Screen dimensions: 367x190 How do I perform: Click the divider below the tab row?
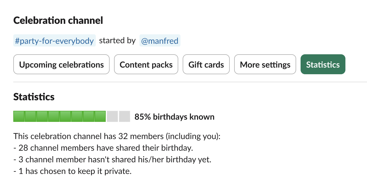coord(183,82)
